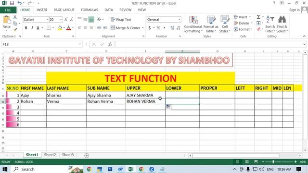The height and width of the screenshot is (173, 308).
Task: Toggle Underline formatting
Action: coord(38,28)
